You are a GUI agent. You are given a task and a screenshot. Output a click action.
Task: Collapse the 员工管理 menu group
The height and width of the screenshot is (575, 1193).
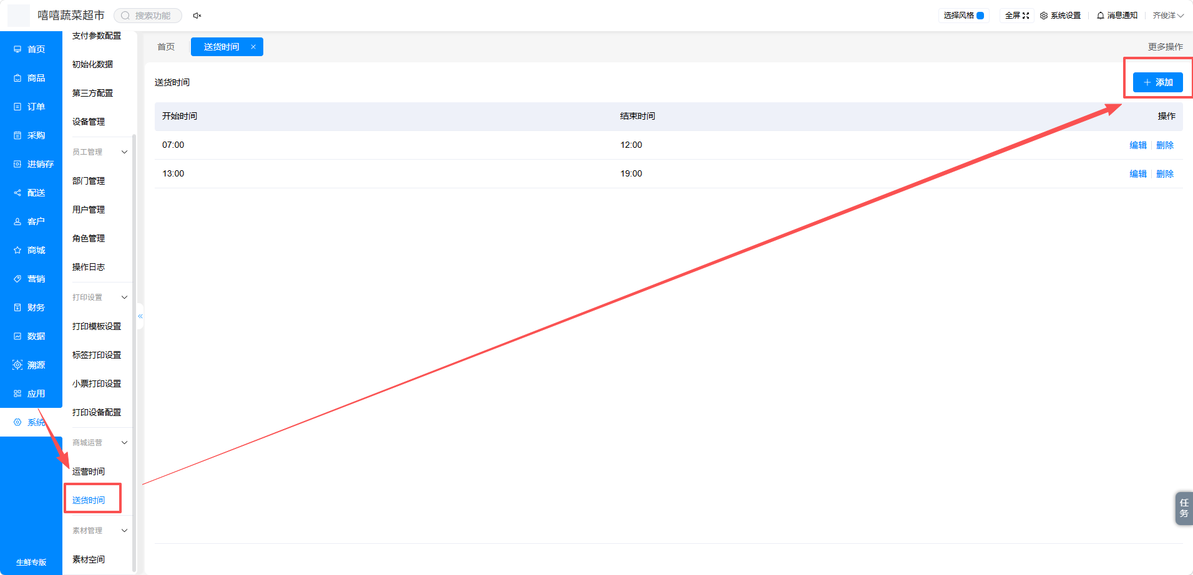point(124,152)
